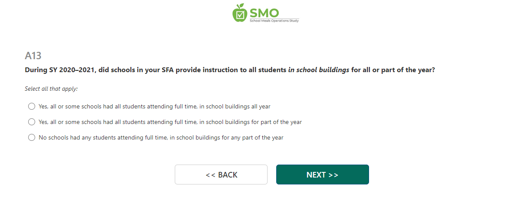The image size is (513, 200).
Task: Click the double right chevrons on the NEXT button
Action: click(x=333, y=175)
